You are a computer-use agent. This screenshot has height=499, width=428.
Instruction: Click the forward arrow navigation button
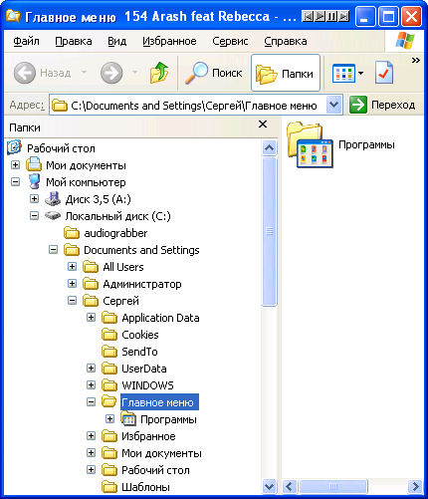[x=111, y=73]
